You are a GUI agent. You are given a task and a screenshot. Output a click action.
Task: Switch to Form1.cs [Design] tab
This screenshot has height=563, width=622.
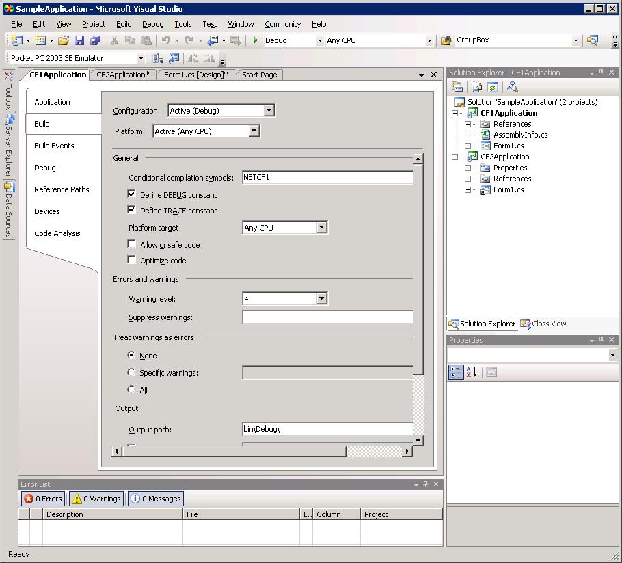tap(196, 75)
